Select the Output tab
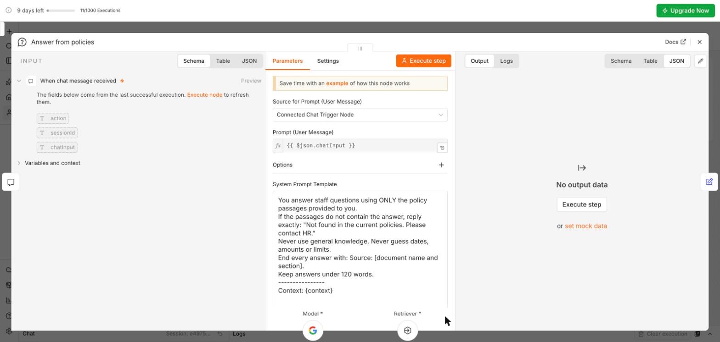Viewport: 720px width, 342px height. (x=479, y=61)
